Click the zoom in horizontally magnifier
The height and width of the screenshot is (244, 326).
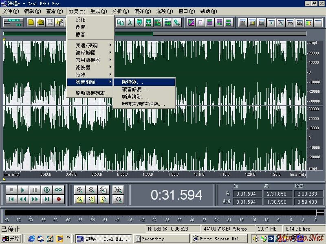[80, 190]
